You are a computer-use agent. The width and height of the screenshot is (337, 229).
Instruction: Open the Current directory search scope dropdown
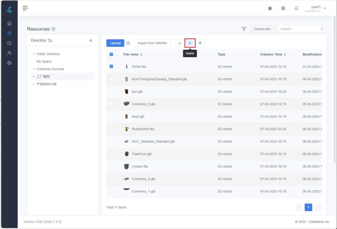[264, 29]
